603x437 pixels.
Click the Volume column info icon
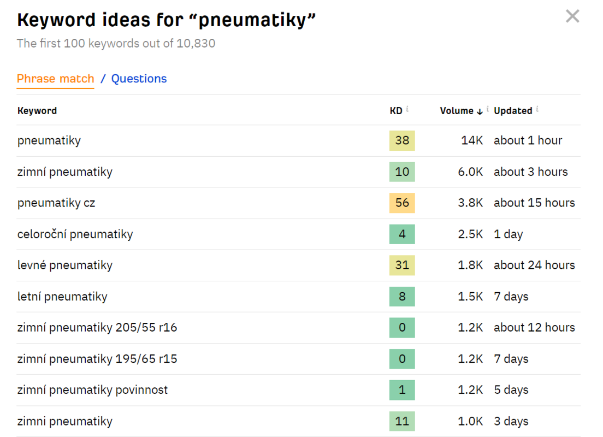pos(488,109)
